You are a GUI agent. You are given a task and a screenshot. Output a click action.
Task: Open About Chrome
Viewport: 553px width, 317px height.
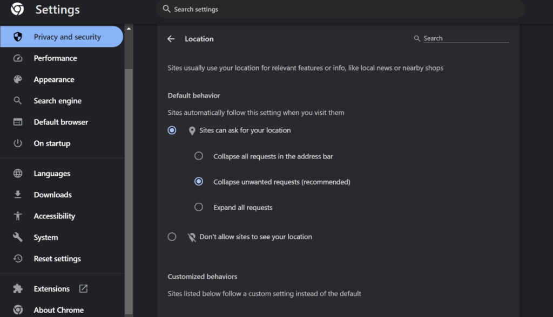tap(58, 309)
